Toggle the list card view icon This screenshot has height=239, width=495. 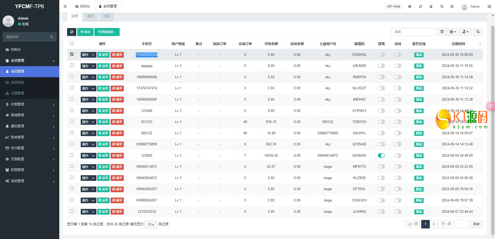pyautogui.click(x=442, y=32)
